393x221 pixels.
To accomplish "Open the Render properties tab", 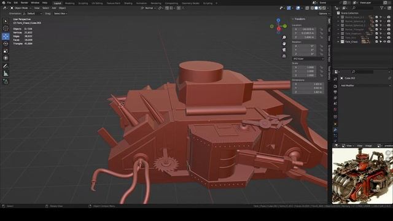I will coord(335,86).
